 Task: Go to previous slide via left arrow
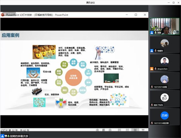(x=97, y=130)
